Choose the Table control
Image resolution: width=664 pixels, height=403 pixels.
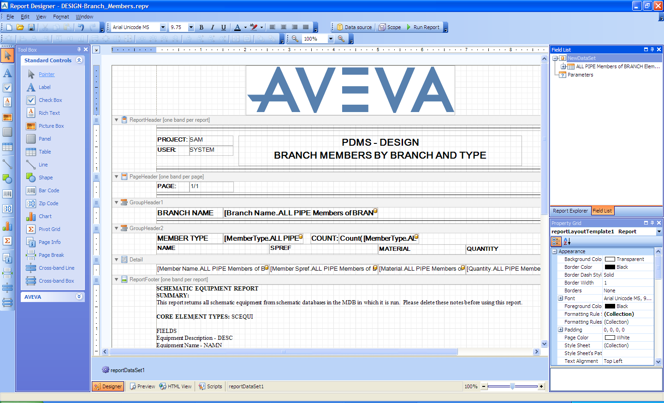coord(45,152)
